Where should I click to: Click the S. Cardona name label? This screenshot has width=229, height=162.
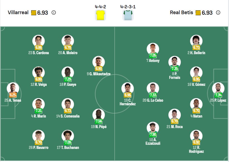click(x=41, y=53)
